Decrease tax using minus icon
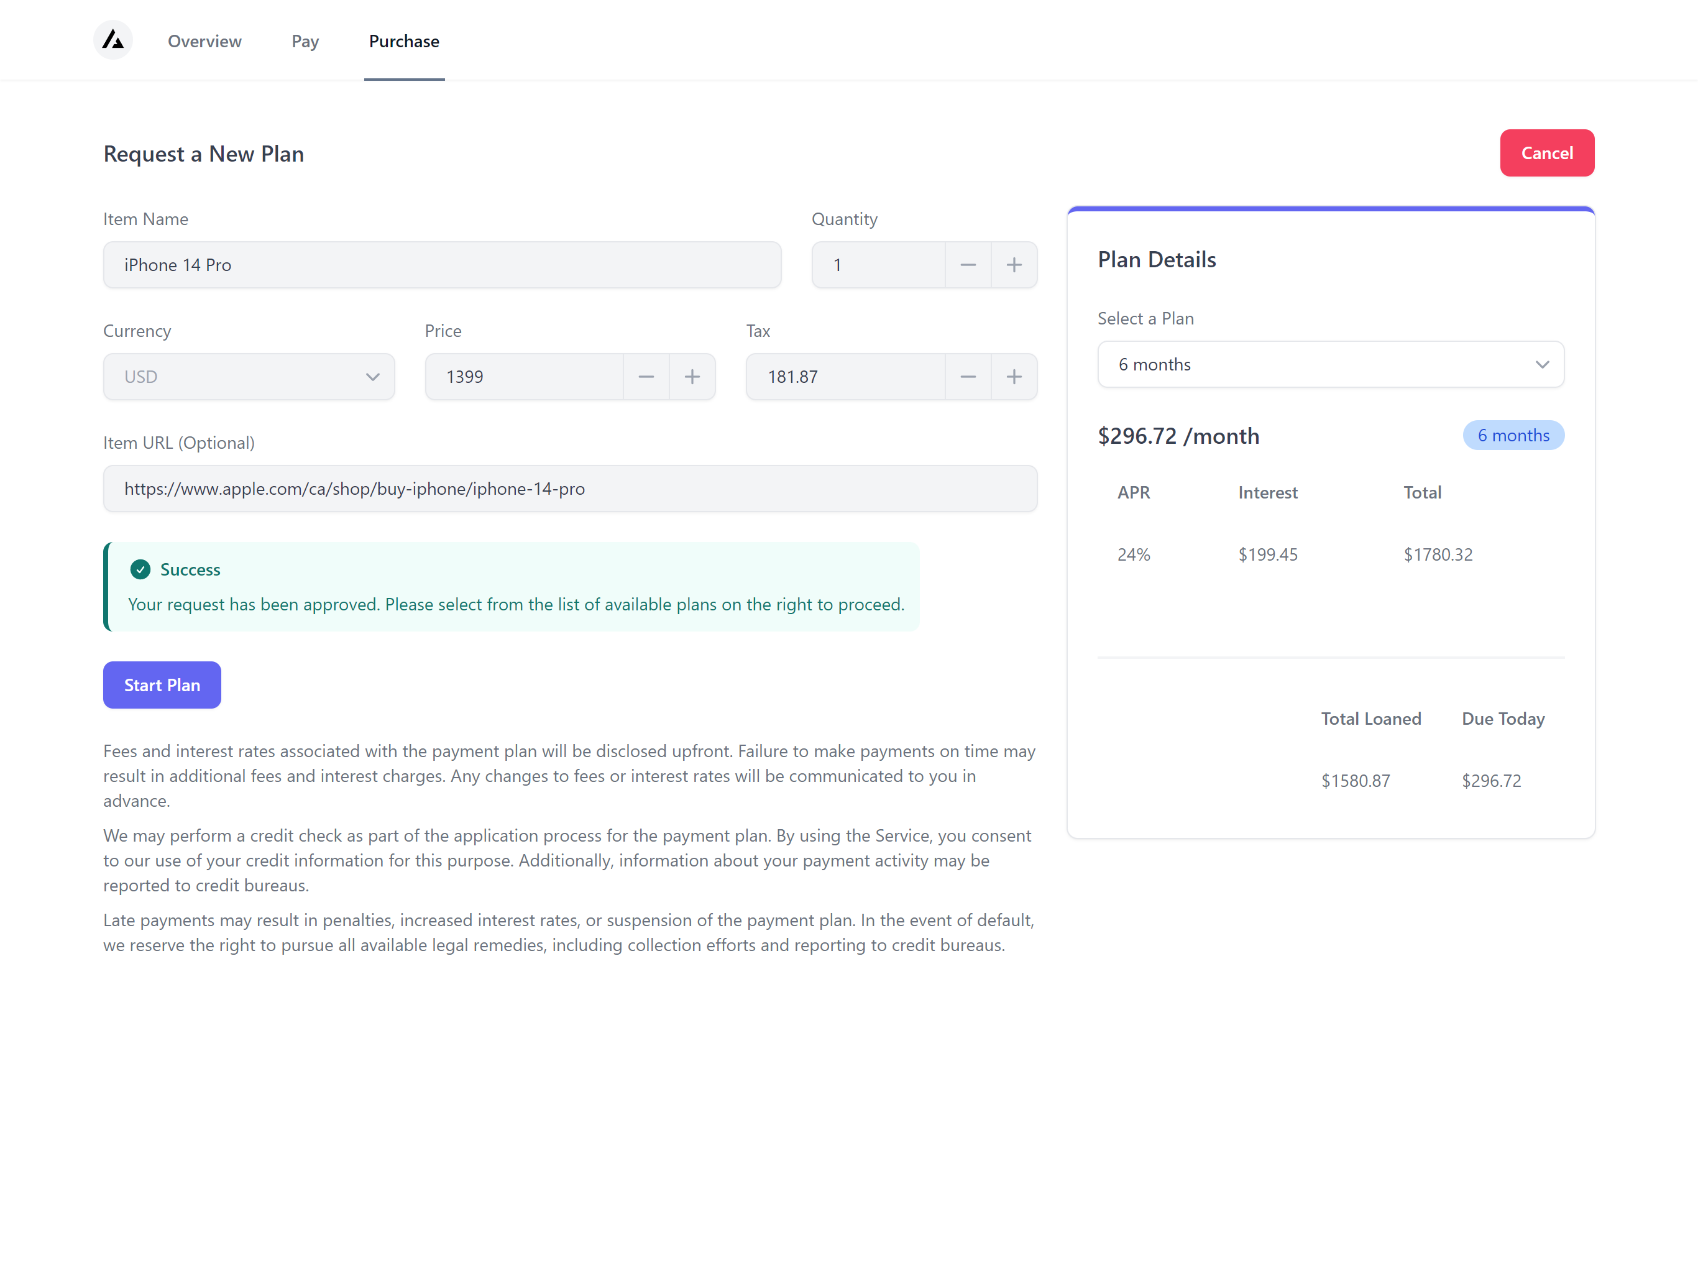Viewport: 1698px width, 1273px height. point(967,377)
